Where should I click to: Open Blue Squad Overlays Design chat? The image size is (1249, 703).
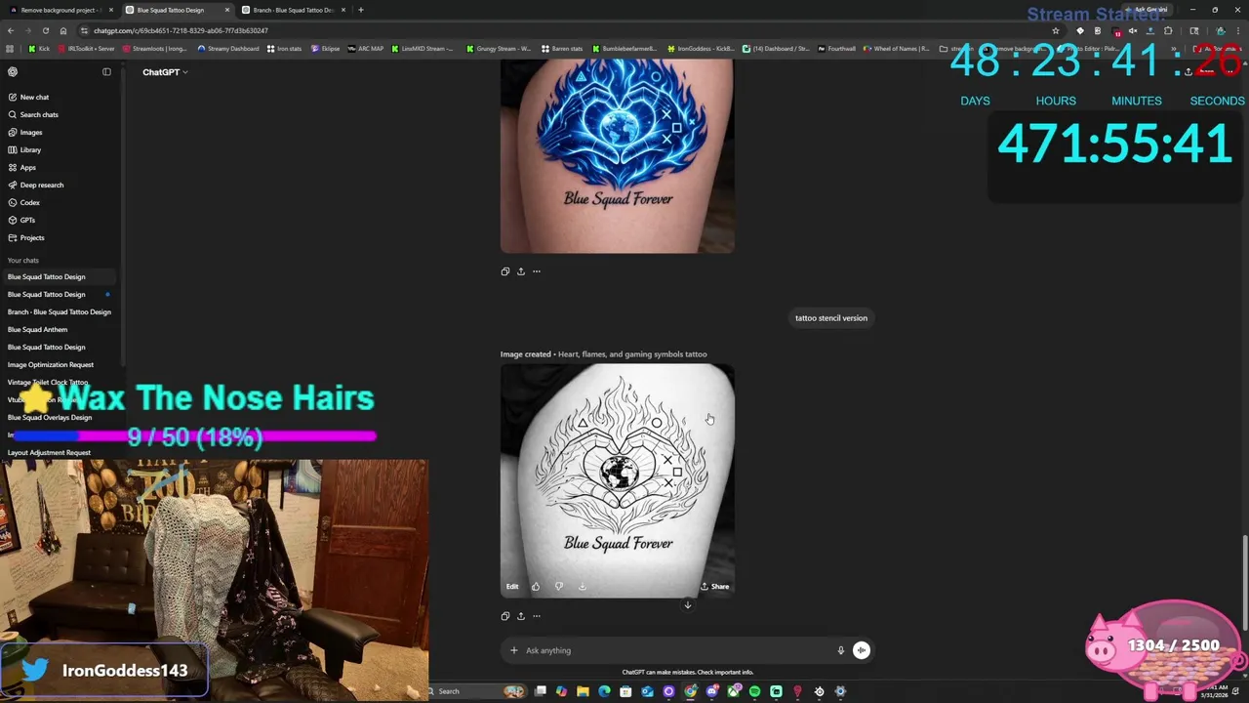coord(59,417)
